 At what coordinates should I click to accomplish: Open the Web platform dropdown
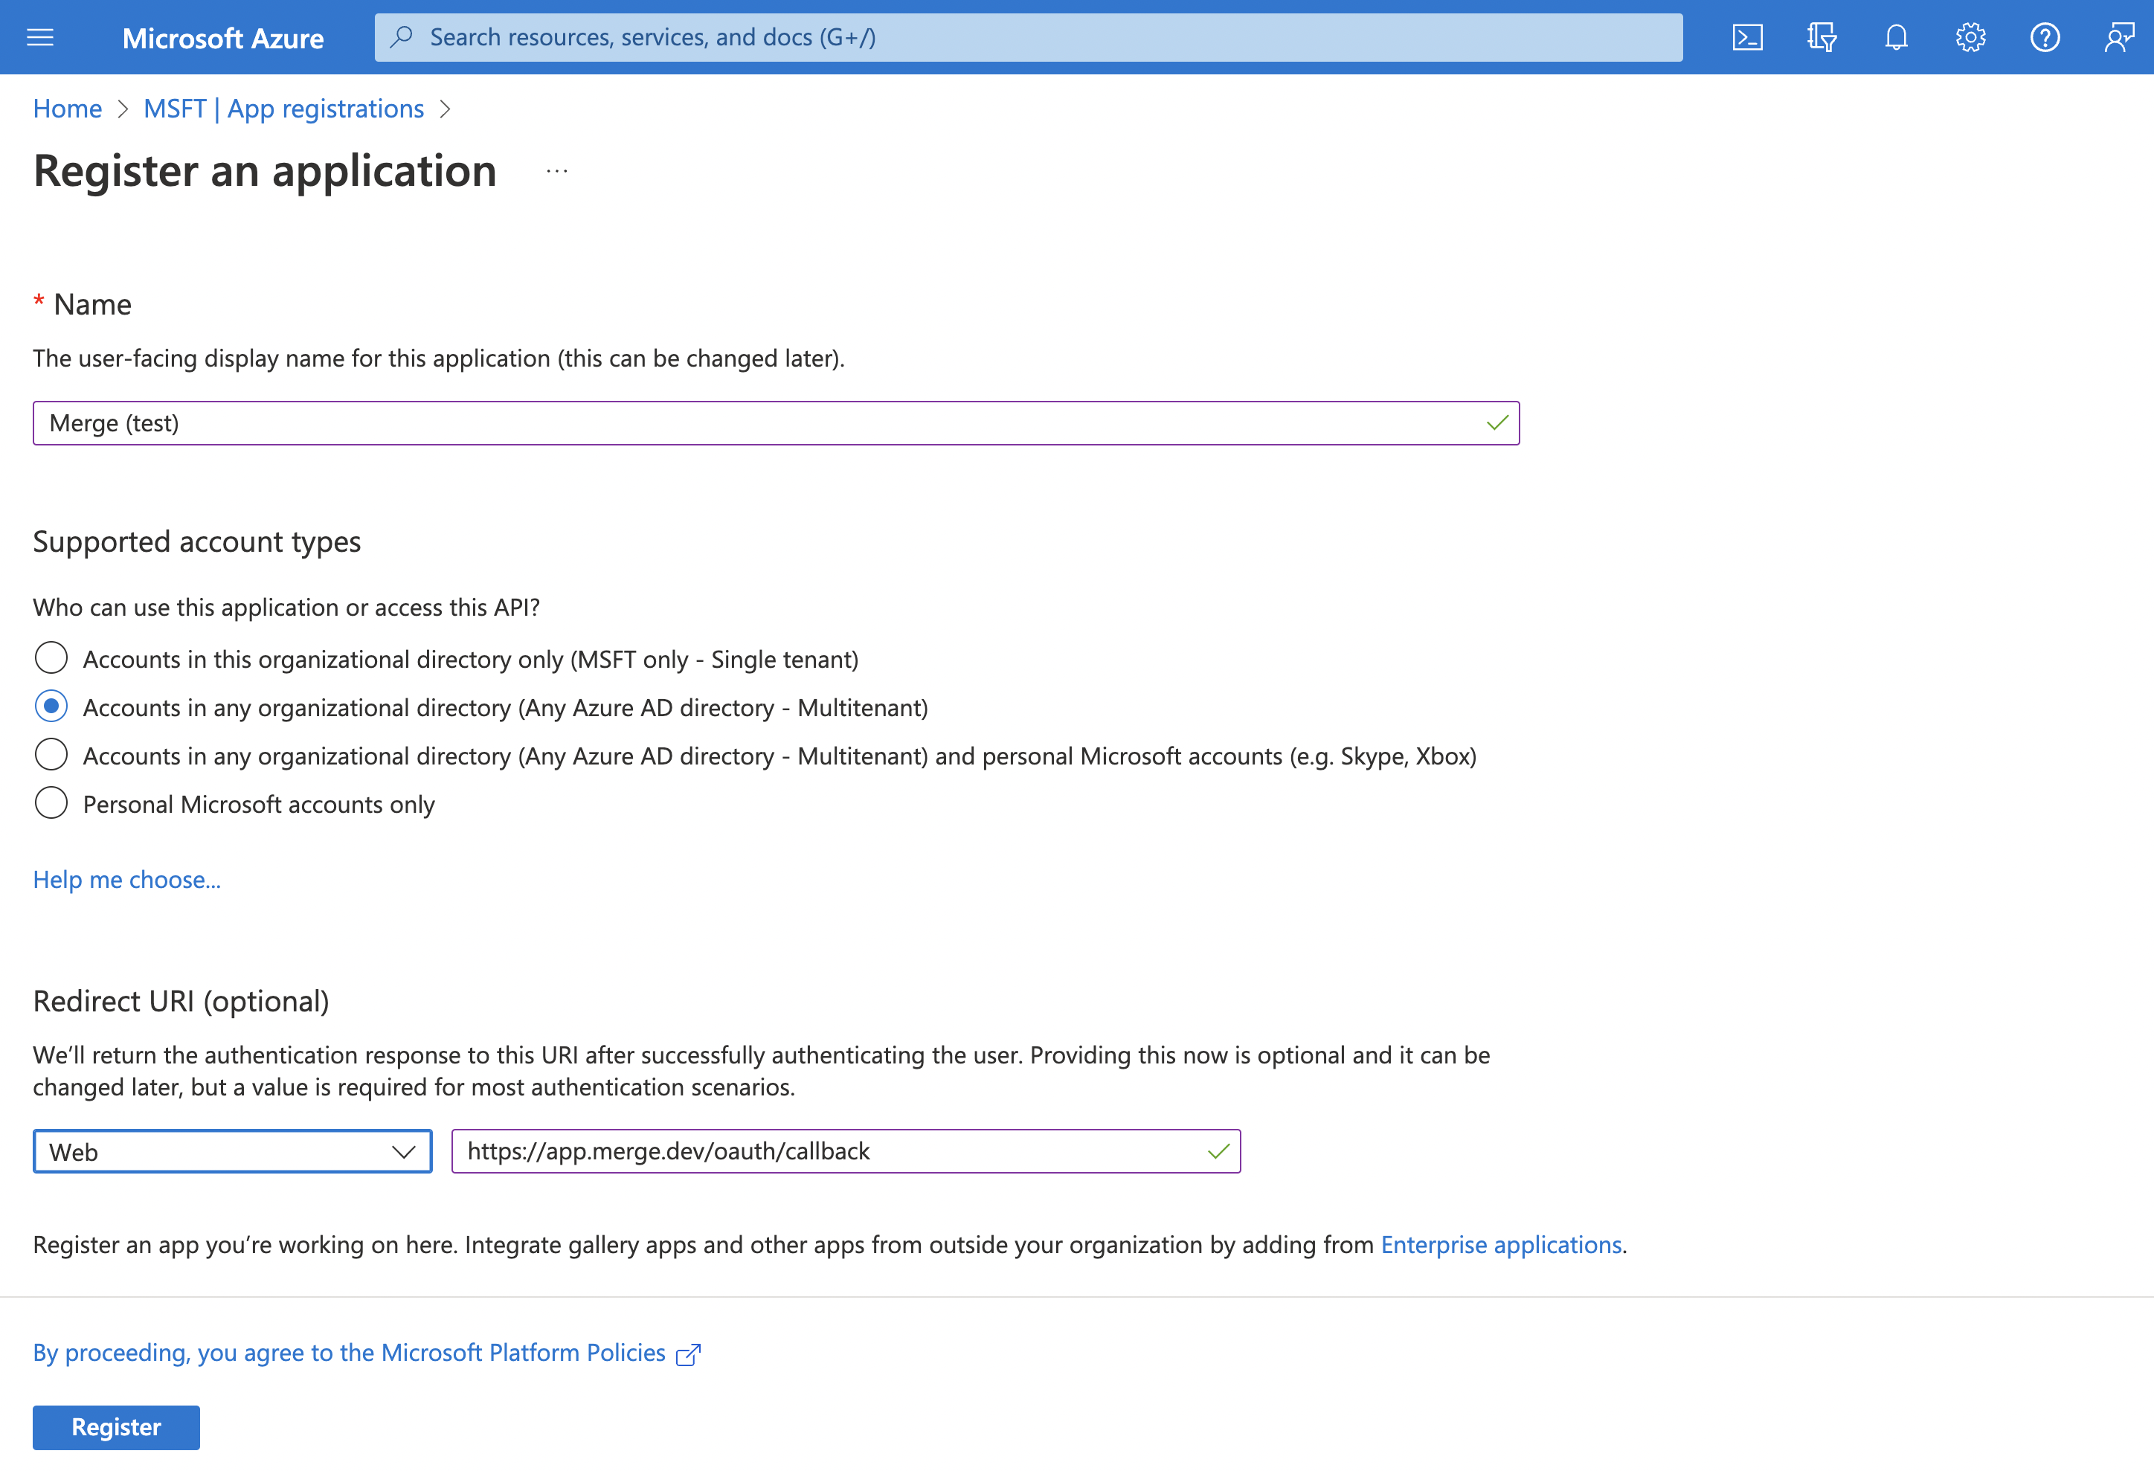tap(232, 1151)
